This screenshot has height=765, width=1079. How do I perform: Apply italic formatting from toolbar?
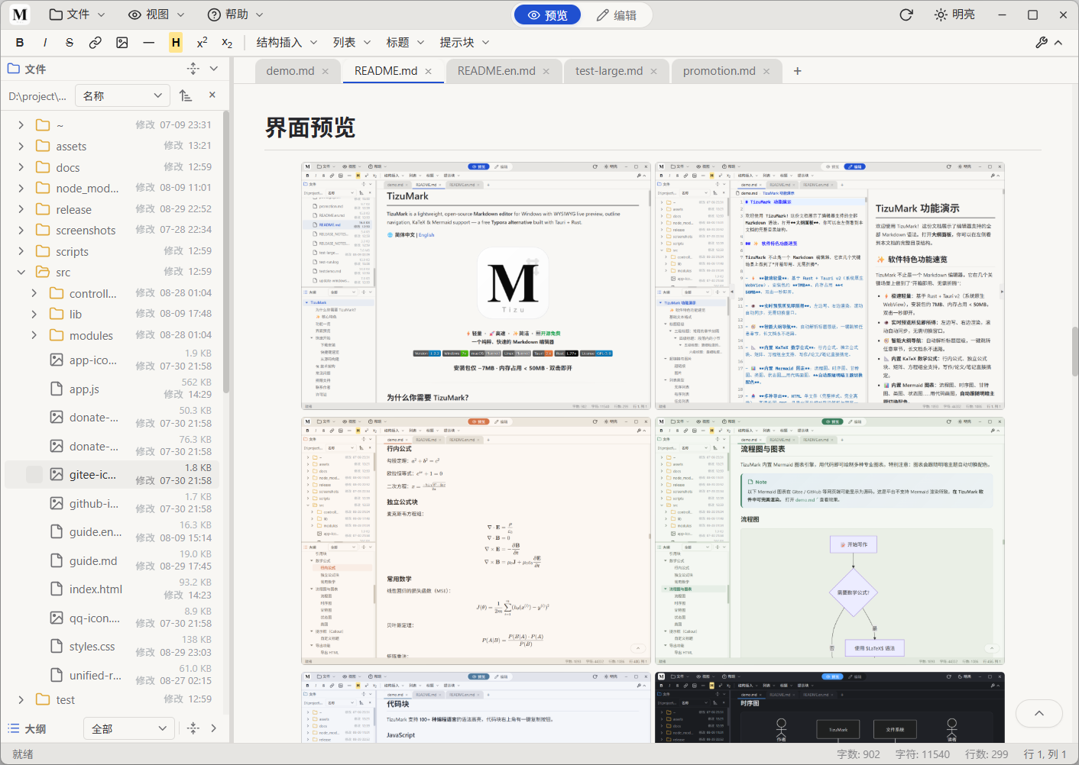pos(45,43)
